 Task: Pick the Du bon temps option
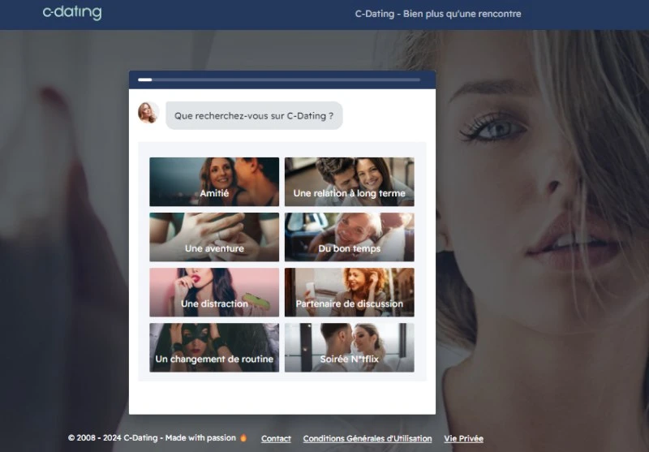349,236
